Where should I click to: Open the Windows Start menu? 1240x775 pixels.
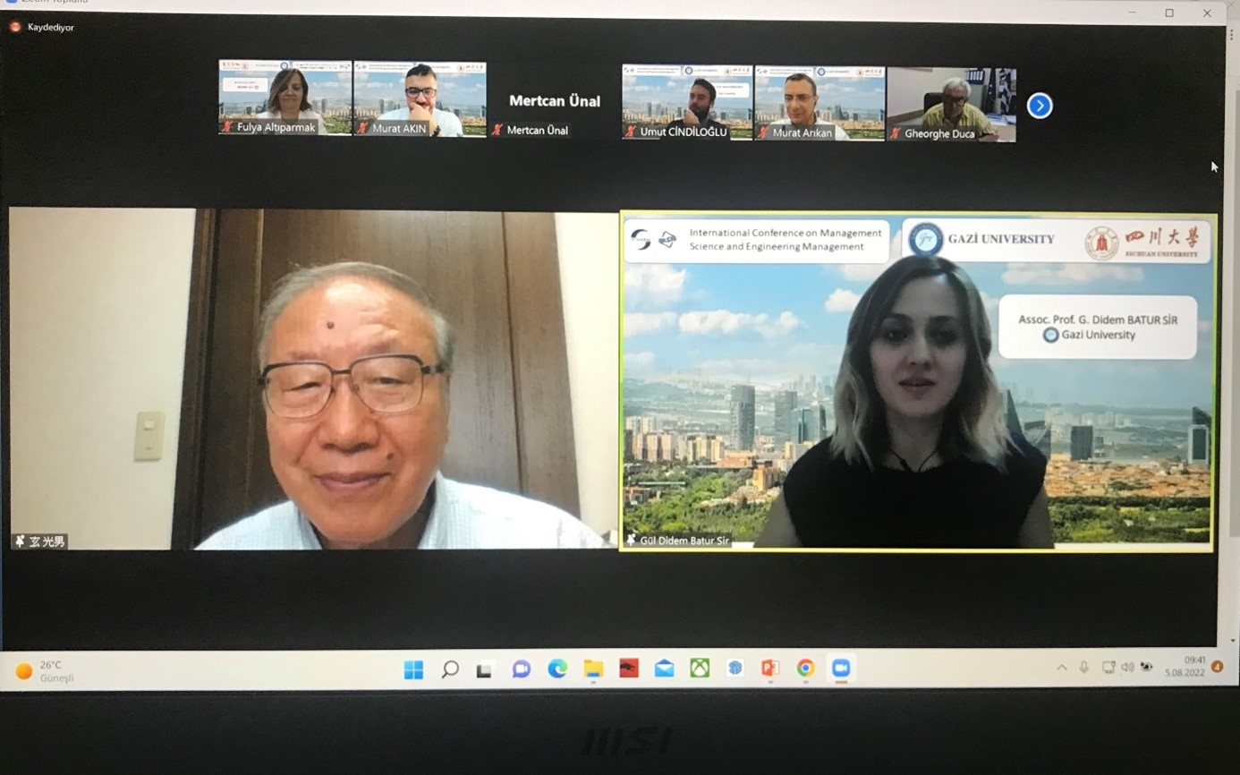pos(413,669)
